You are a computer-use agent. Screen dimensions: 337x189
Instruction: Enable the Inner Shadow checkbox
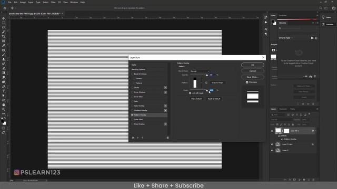click(132, 92)
